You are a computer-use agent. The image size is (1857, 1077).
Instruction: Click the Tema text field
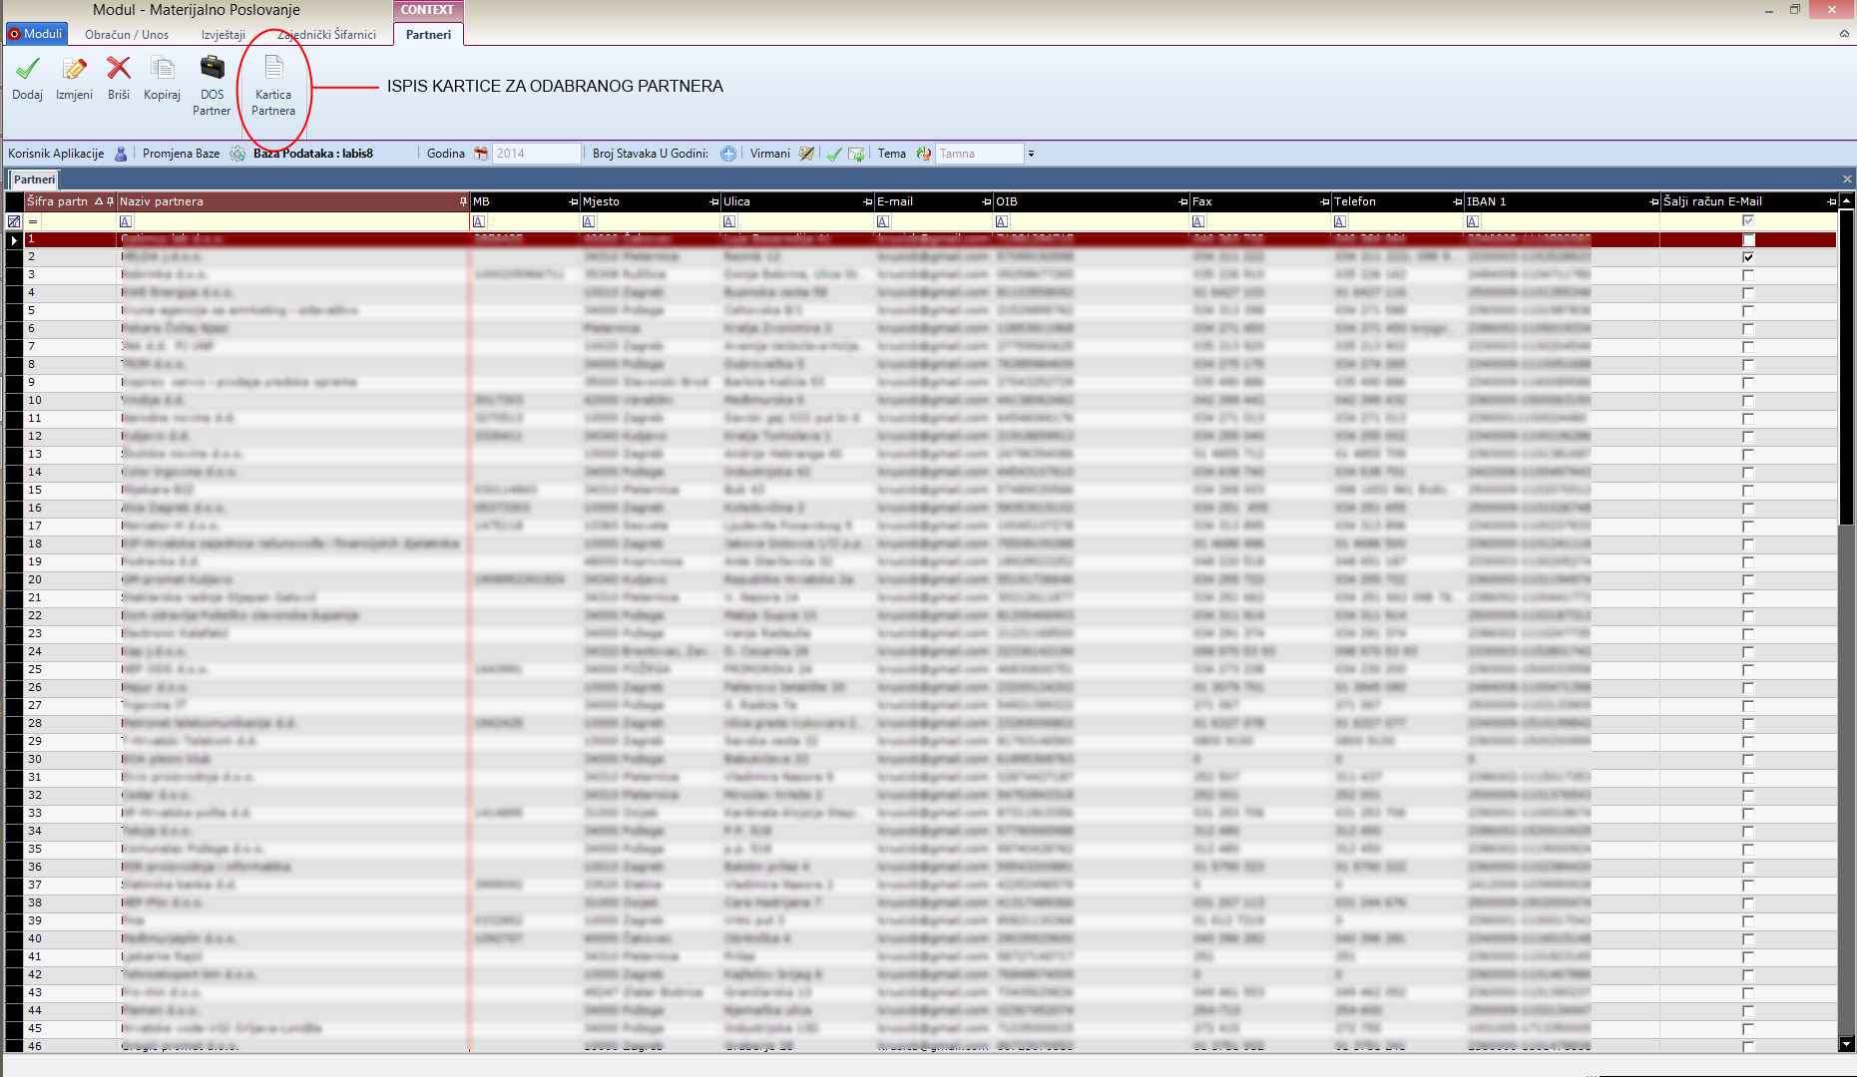click(x=978, y=154)
